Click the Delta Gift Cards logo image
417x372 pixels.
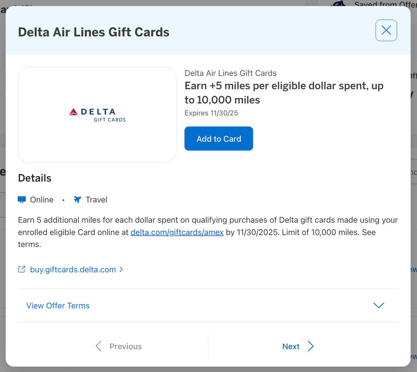97,115
